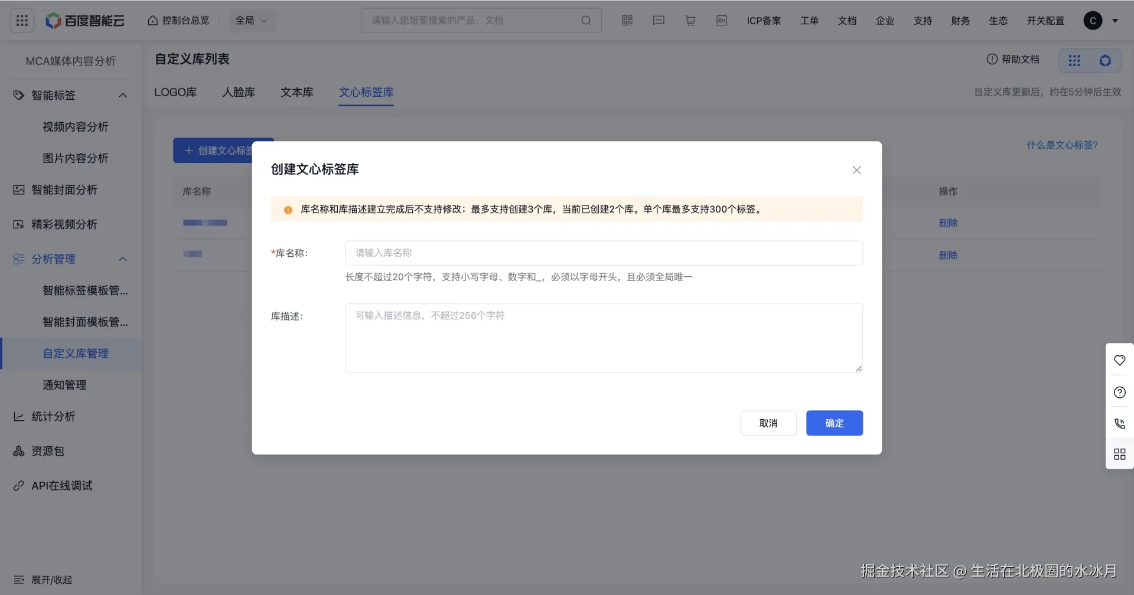Screen dimensions: 1134x595
Task: Open the messages chat icon
Action: [x=659, y=21]
